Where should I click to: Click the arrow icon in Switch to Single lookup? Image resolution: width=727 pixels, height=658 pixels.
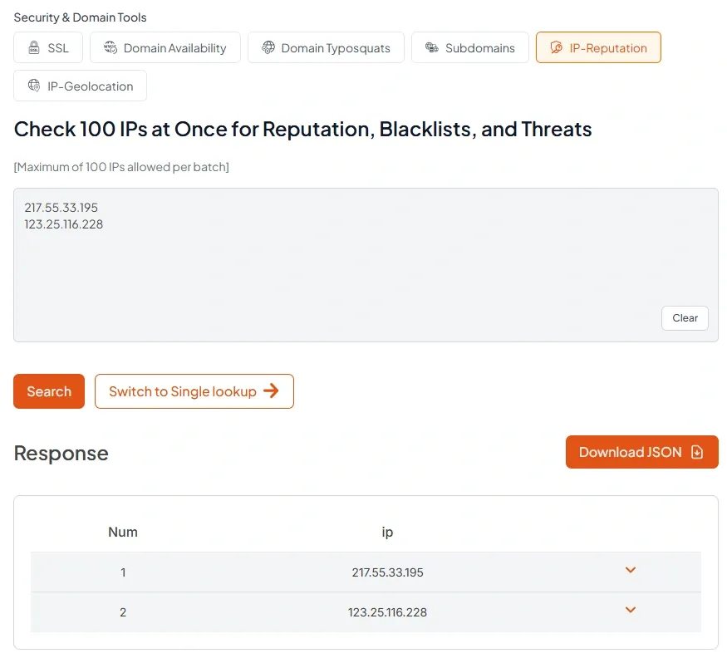click(x=271, y=390)
